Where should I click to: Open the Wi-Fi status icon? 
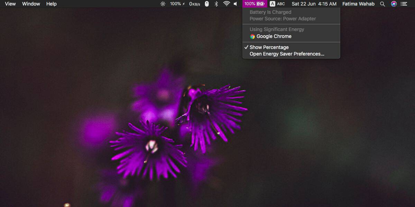[x=227, y=4]
